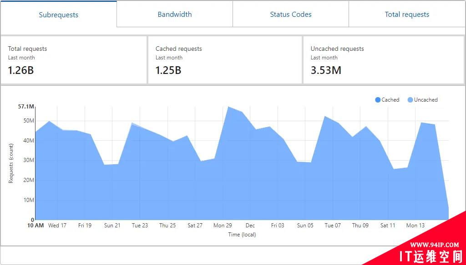
Task: Switch to the Subrequests tab
Action: pos(59,14)
